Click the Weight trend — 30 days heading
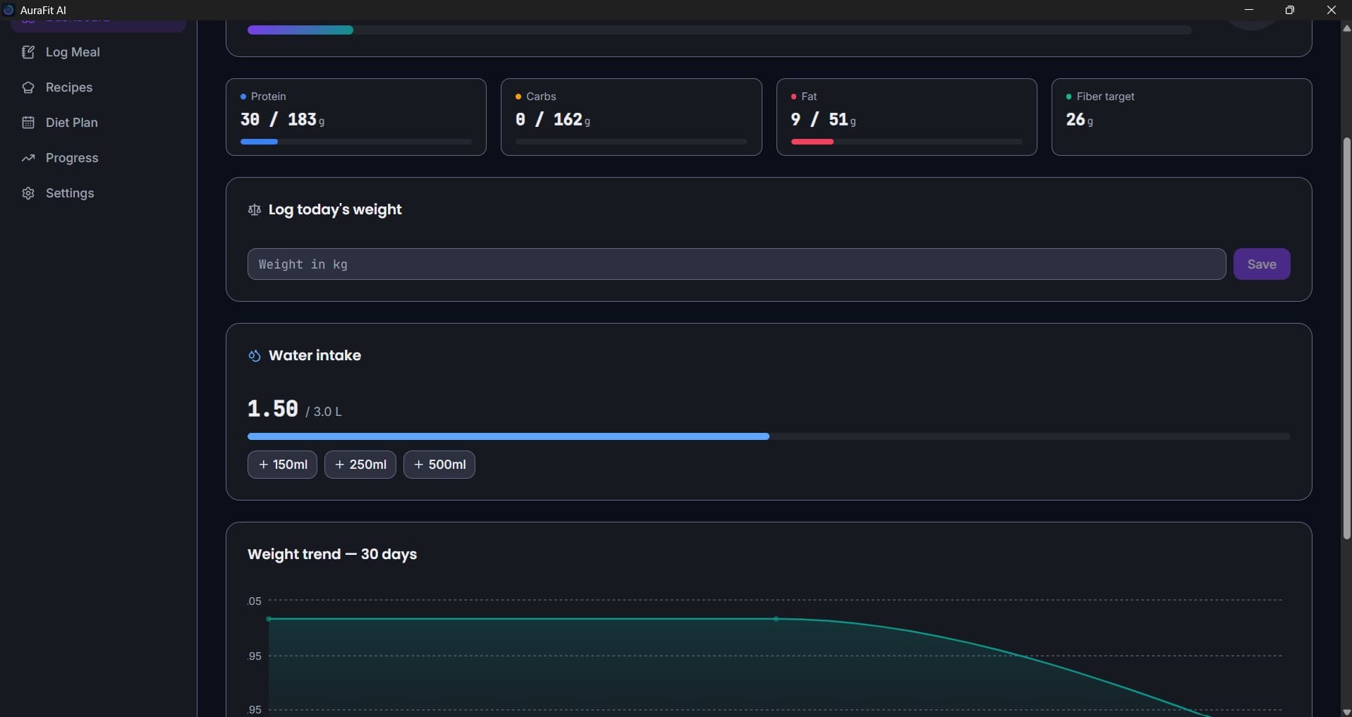The width and height of the screenshot is (1352, 717). 332,554
